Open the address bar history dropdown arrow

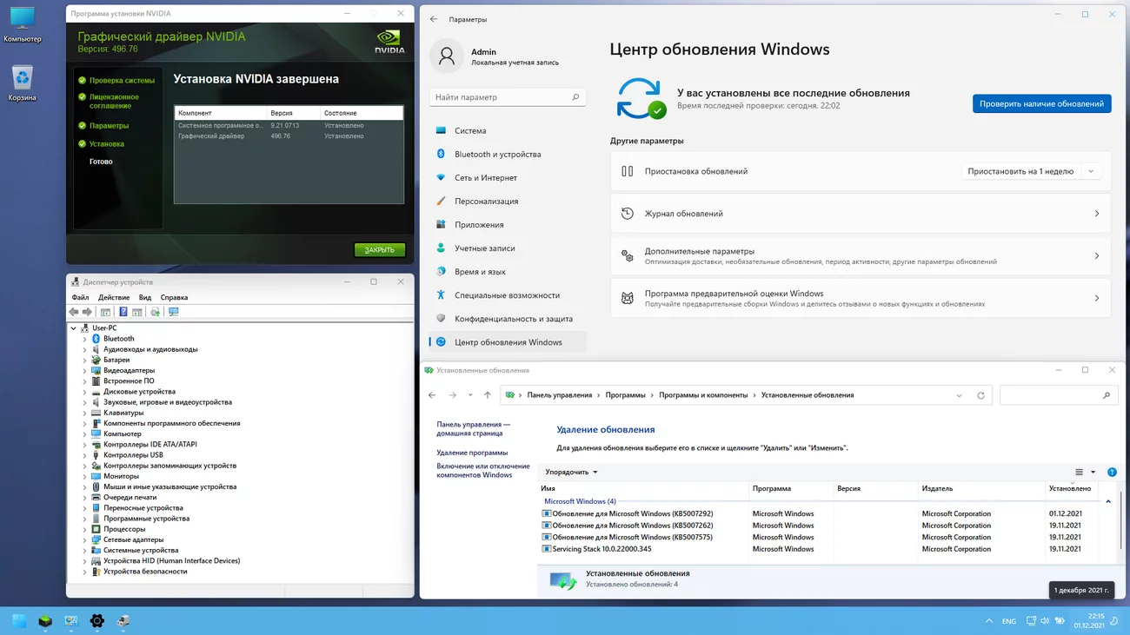[x=960, y=395]
